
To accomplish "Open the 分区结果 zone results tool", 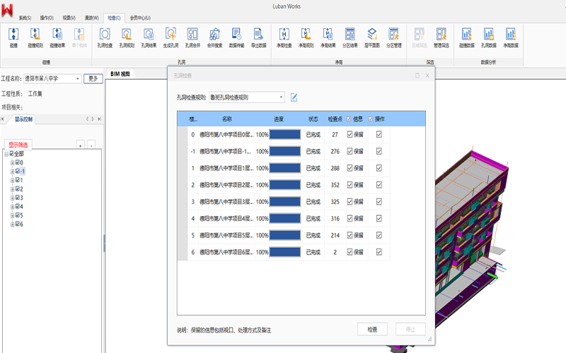I will (x=350, y=38).
